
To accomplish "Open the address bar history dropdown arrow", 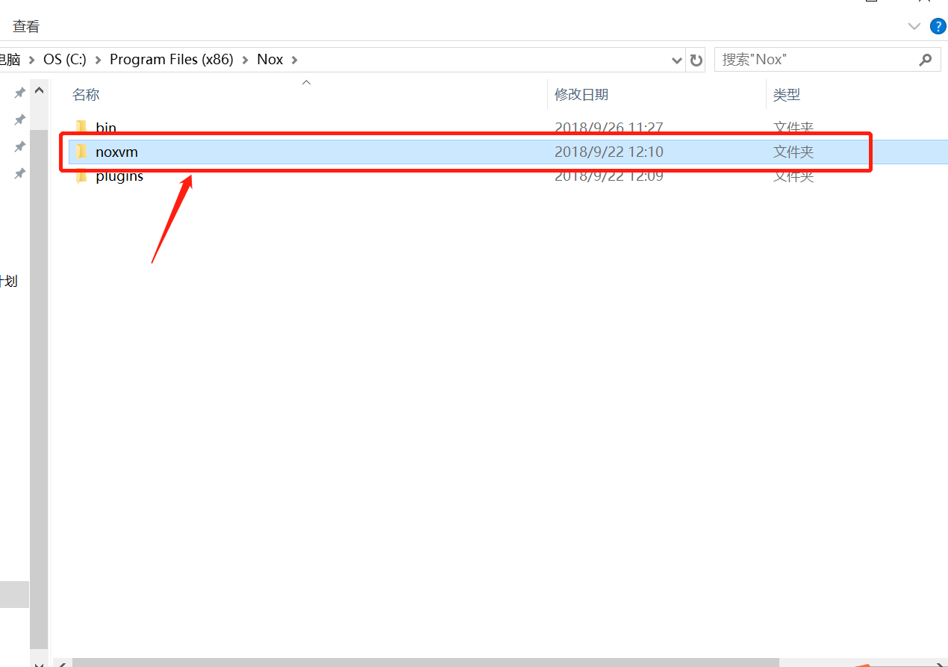I will [676, 60].
